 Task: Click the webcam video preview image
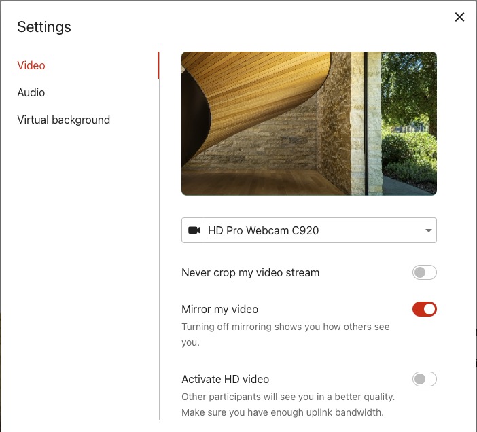[x=308, y=124]
